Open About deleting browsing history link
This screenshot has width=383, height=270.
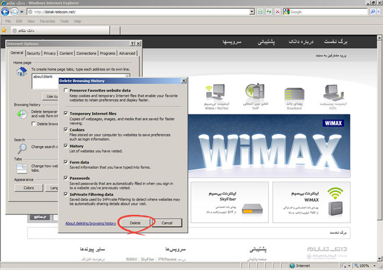pyautogui.click(x=91, y=223)
